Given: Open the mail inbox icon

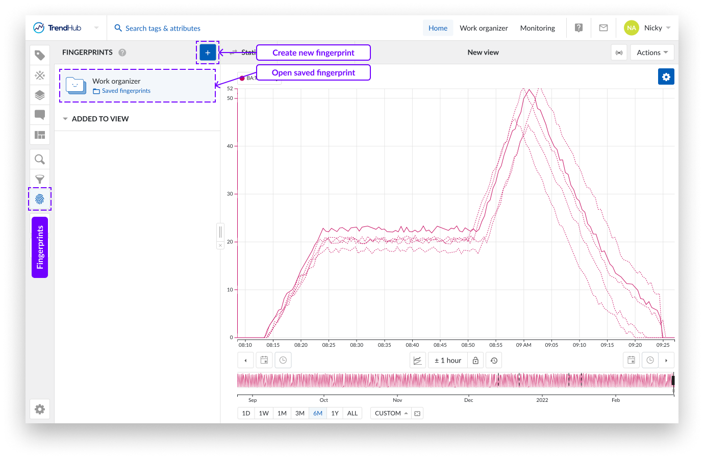Looking at the screenshot, I should 604,28.
